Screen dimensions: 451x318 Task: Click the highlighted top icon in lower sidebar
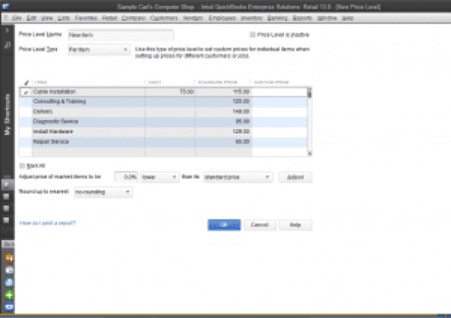click(x=7, y=183)
